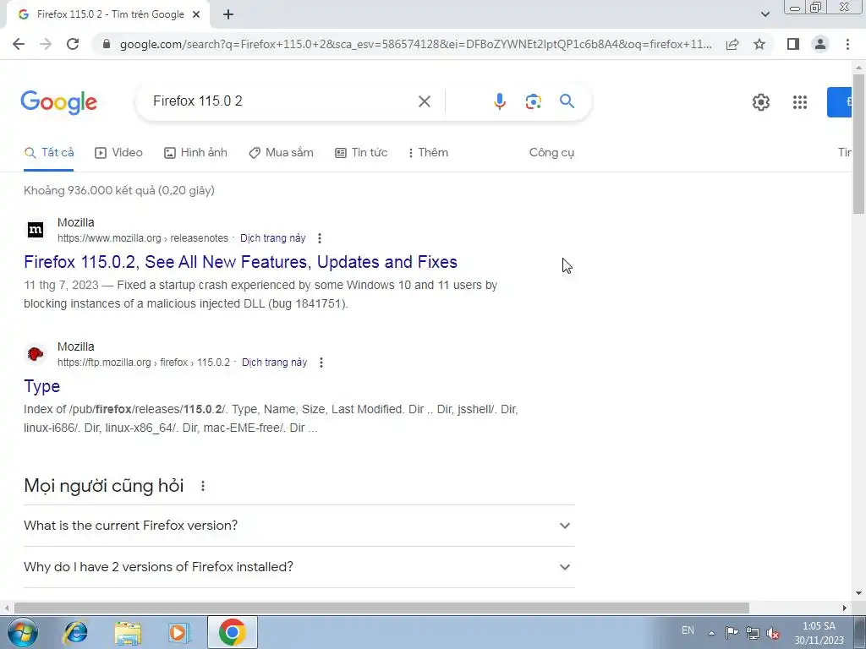866x649 pixels.
Task: Switch to Tin tức results tab
Action: click(361, 153)
